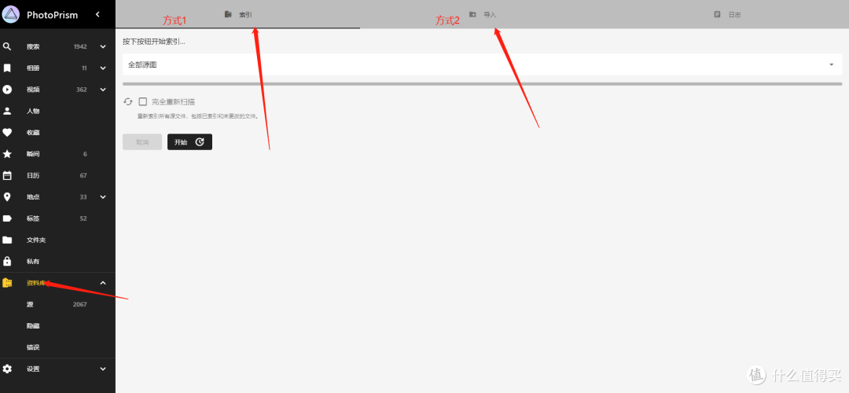Switch to the 导入 tab

(x=483, y=15)
